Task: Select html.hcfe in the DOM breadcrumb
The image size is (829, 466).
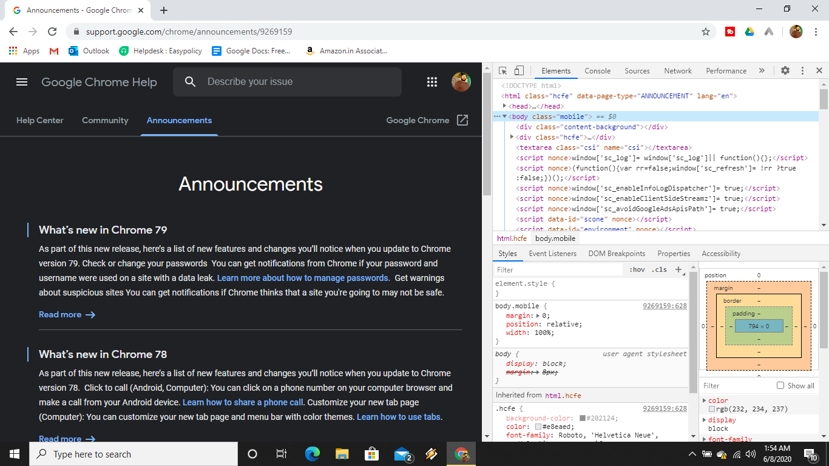Action: click(512, 238)
